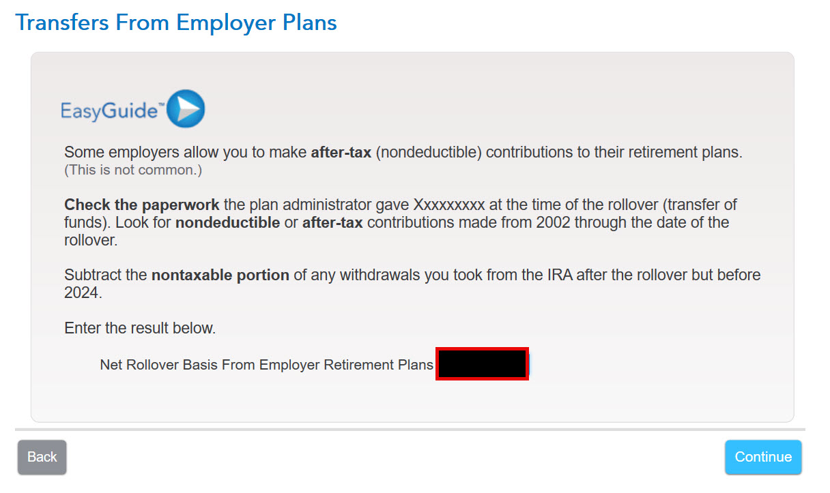
Task: Click the bold after-tax text in first sentence
Action: coord(341,152)
